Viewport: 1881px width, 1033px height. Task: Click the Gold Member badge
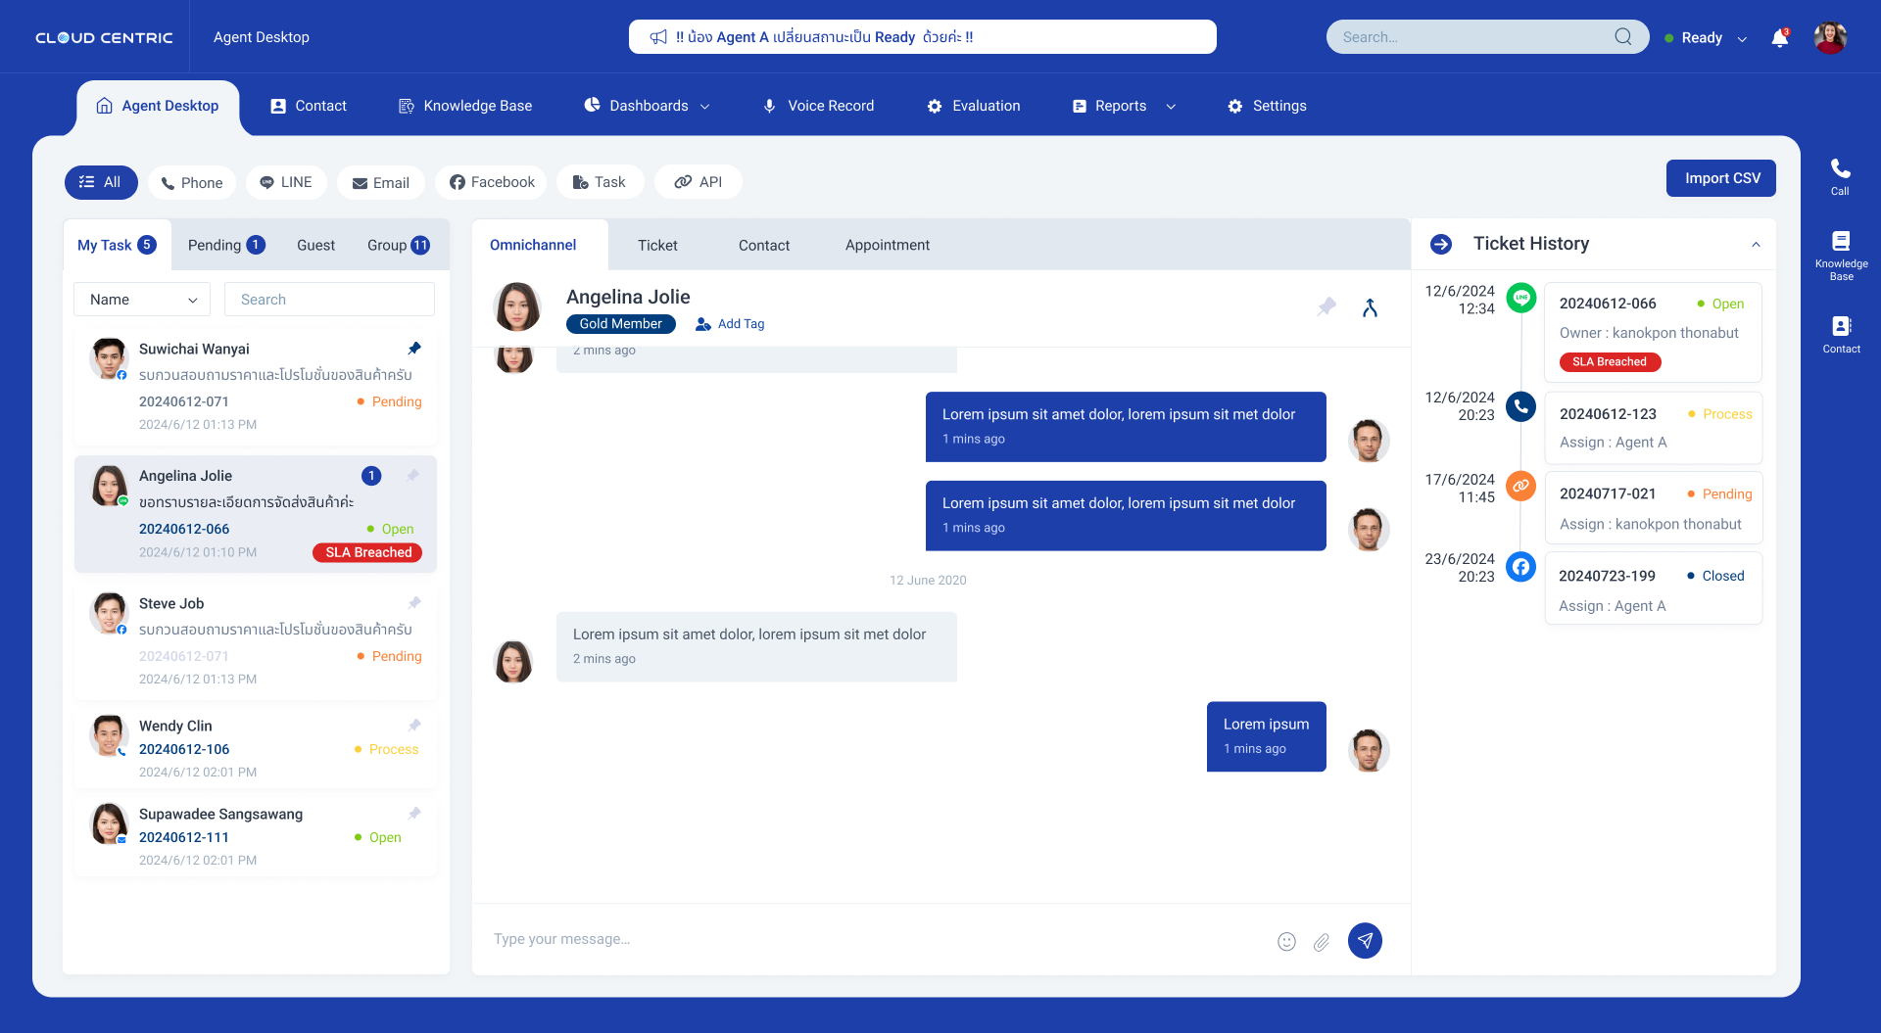point(621,324)
